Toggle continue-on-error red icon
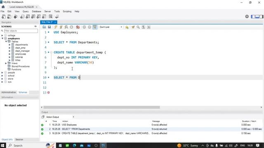This screenshot has width=264, height=148. tap(78, 27)
